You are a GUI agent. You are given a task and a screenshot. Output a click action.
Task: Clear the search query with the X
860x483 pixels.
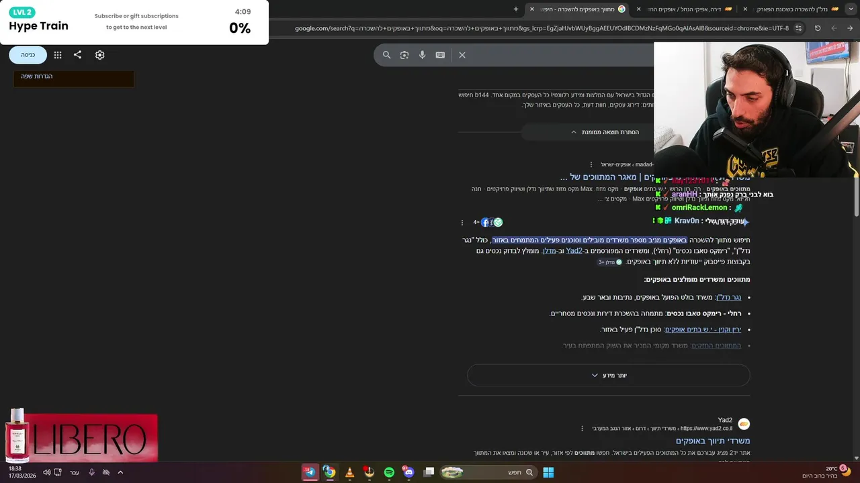(x=462, y=55)
